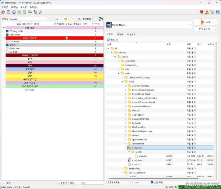Click the Stellar Blade game thumbnail icon
The image size is (221, 189).
point(109,25)
